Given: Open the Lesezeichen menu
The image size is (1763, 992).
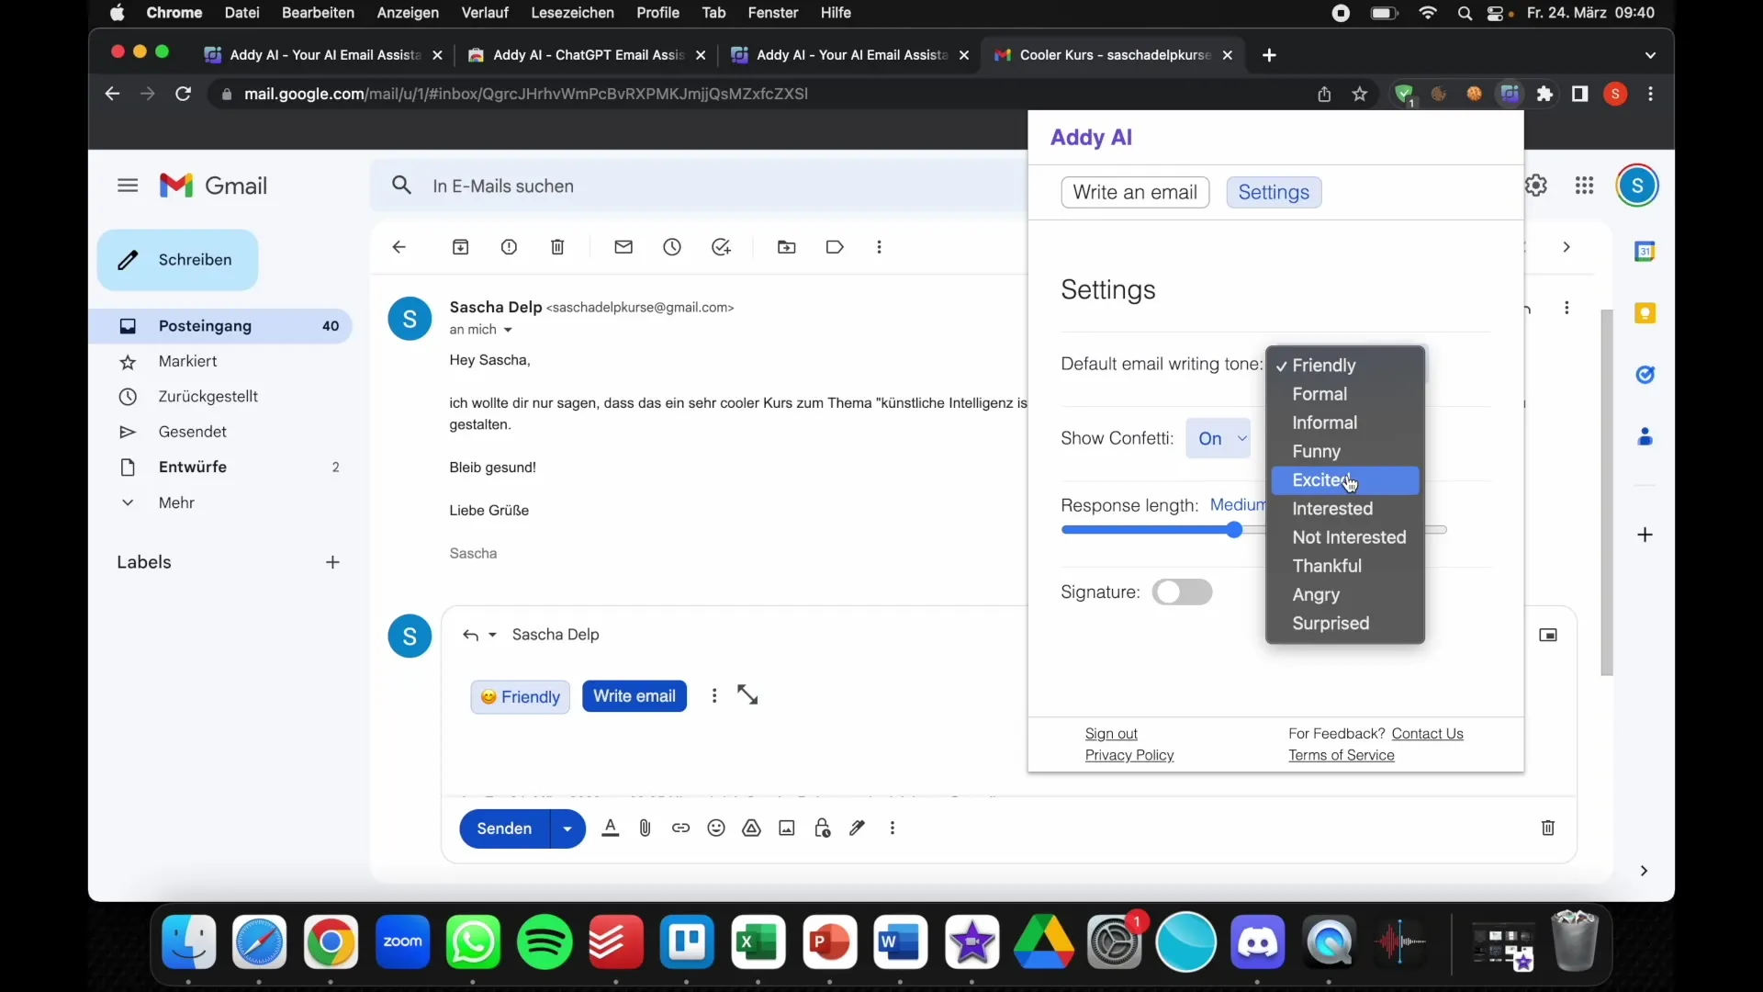Looking at the screenshot, I should pos(572,13).
